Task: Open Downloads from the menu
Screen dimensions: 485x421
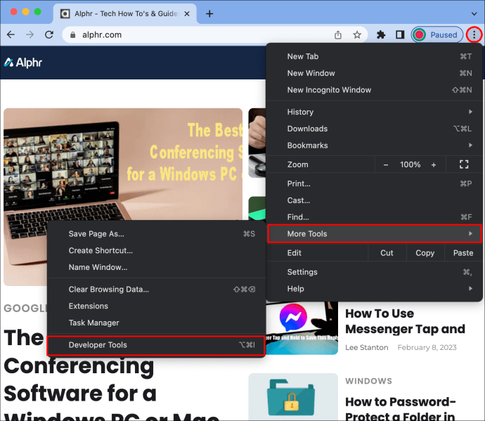Action: coord(374,129)
